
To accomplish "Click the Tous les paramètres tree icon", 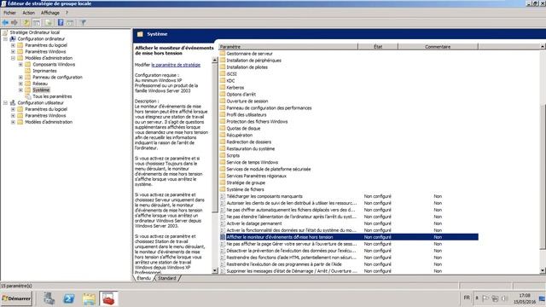I will [28, 96].
